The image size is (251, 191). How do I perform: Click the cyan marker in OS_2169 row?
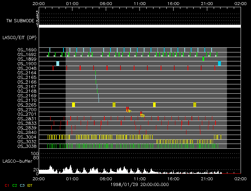[99, 96]
